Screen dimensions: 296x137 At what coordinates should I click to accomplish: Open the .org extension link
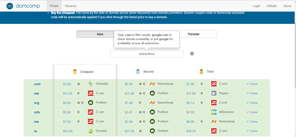click(x=36, y=103)
